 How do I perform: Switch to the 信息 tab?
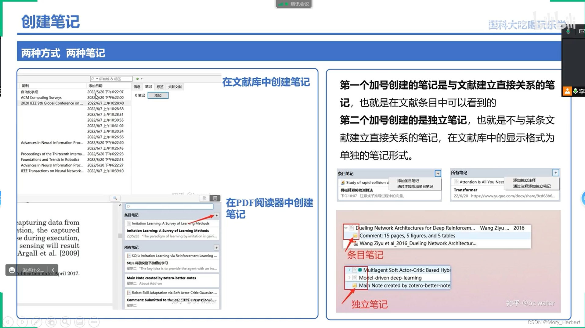(137, 87)
